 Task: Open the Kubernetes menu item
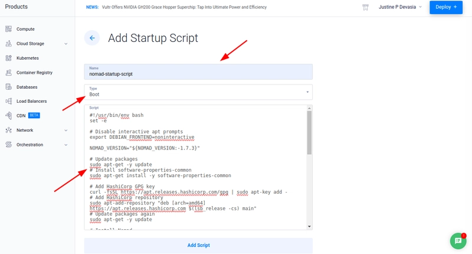point(28,58)
